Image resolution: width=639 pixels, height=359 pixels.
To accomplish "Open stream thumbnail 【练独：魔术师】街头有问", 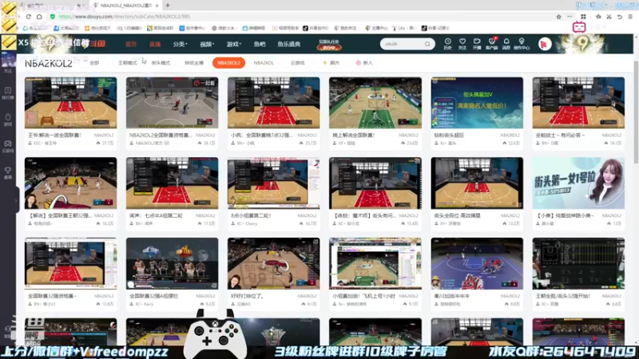I will (x=375, y=183).
